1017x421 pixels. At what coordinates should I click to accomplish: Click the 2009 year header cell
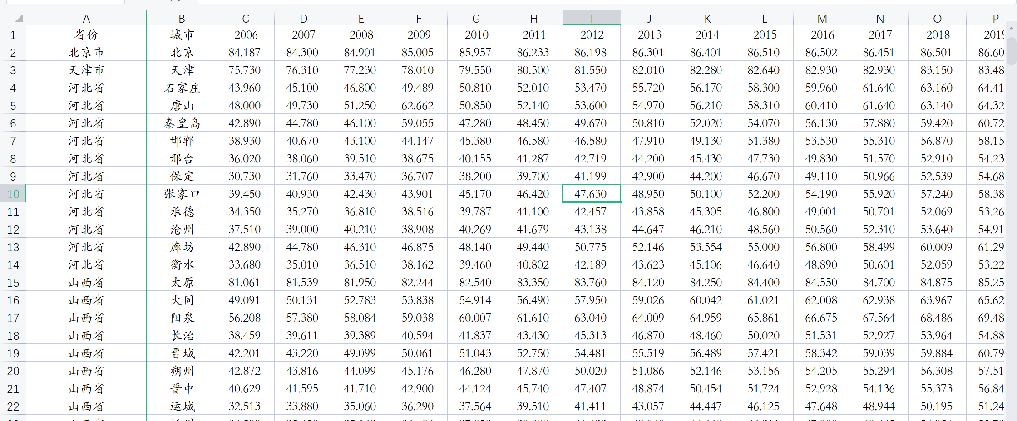tap(419, 34)
